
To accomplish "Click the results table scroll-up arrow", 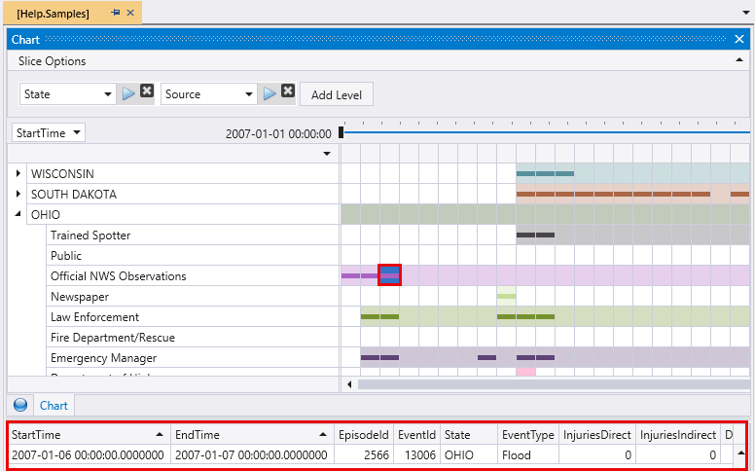I will [x=740, y=453].
